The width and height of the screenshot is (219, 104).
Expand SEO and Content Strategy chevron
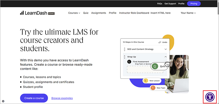tap(166, 49)
